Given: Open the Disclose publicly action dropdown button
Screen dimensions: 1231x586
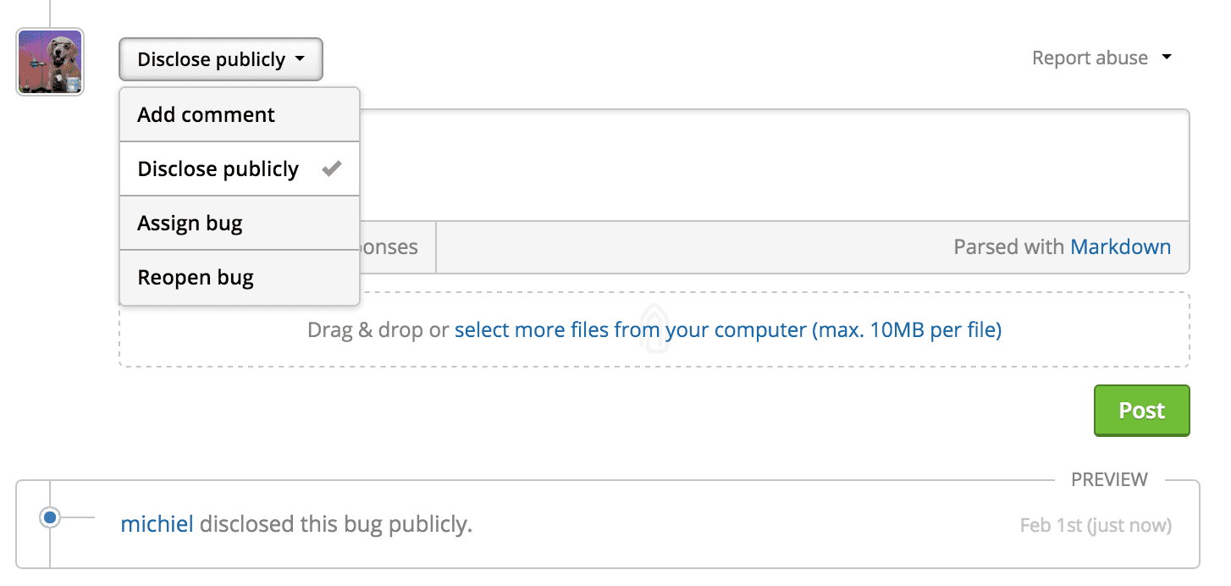Looking at the screenshot, I should pyautogui.click(x=220, y=59).
